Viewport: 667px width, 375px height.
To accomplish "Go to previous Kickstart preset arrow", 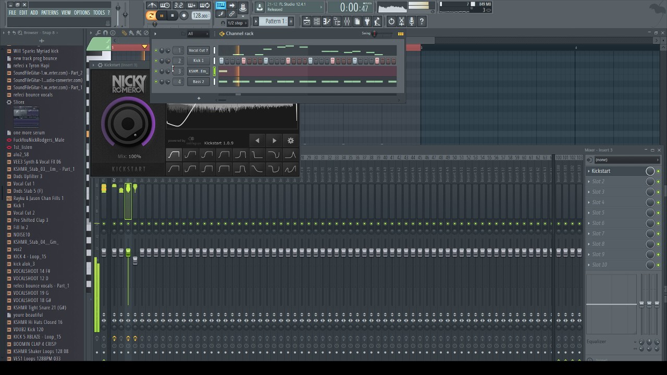I will pyautogui.click(x=257, y=141).
